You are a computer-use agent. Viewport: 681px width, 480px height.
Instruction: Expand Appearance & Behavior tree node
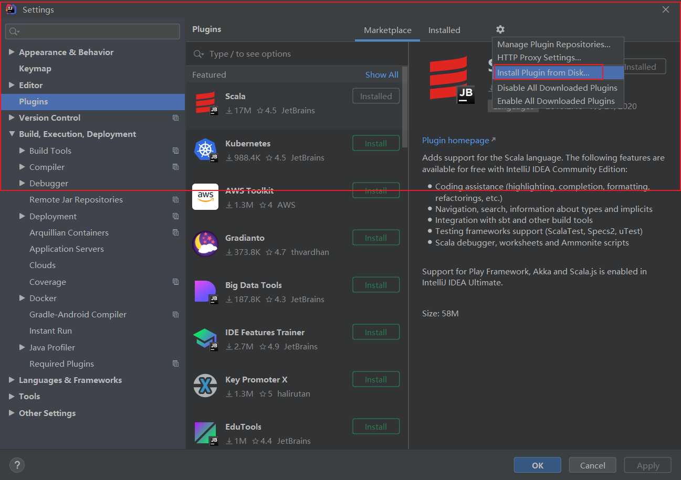pyautogui.click(x=12, y=52)
